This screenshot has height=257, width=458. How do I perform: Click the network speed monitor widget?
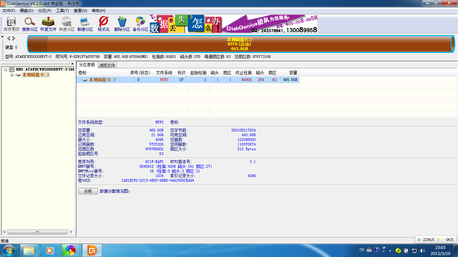(436, 240)
